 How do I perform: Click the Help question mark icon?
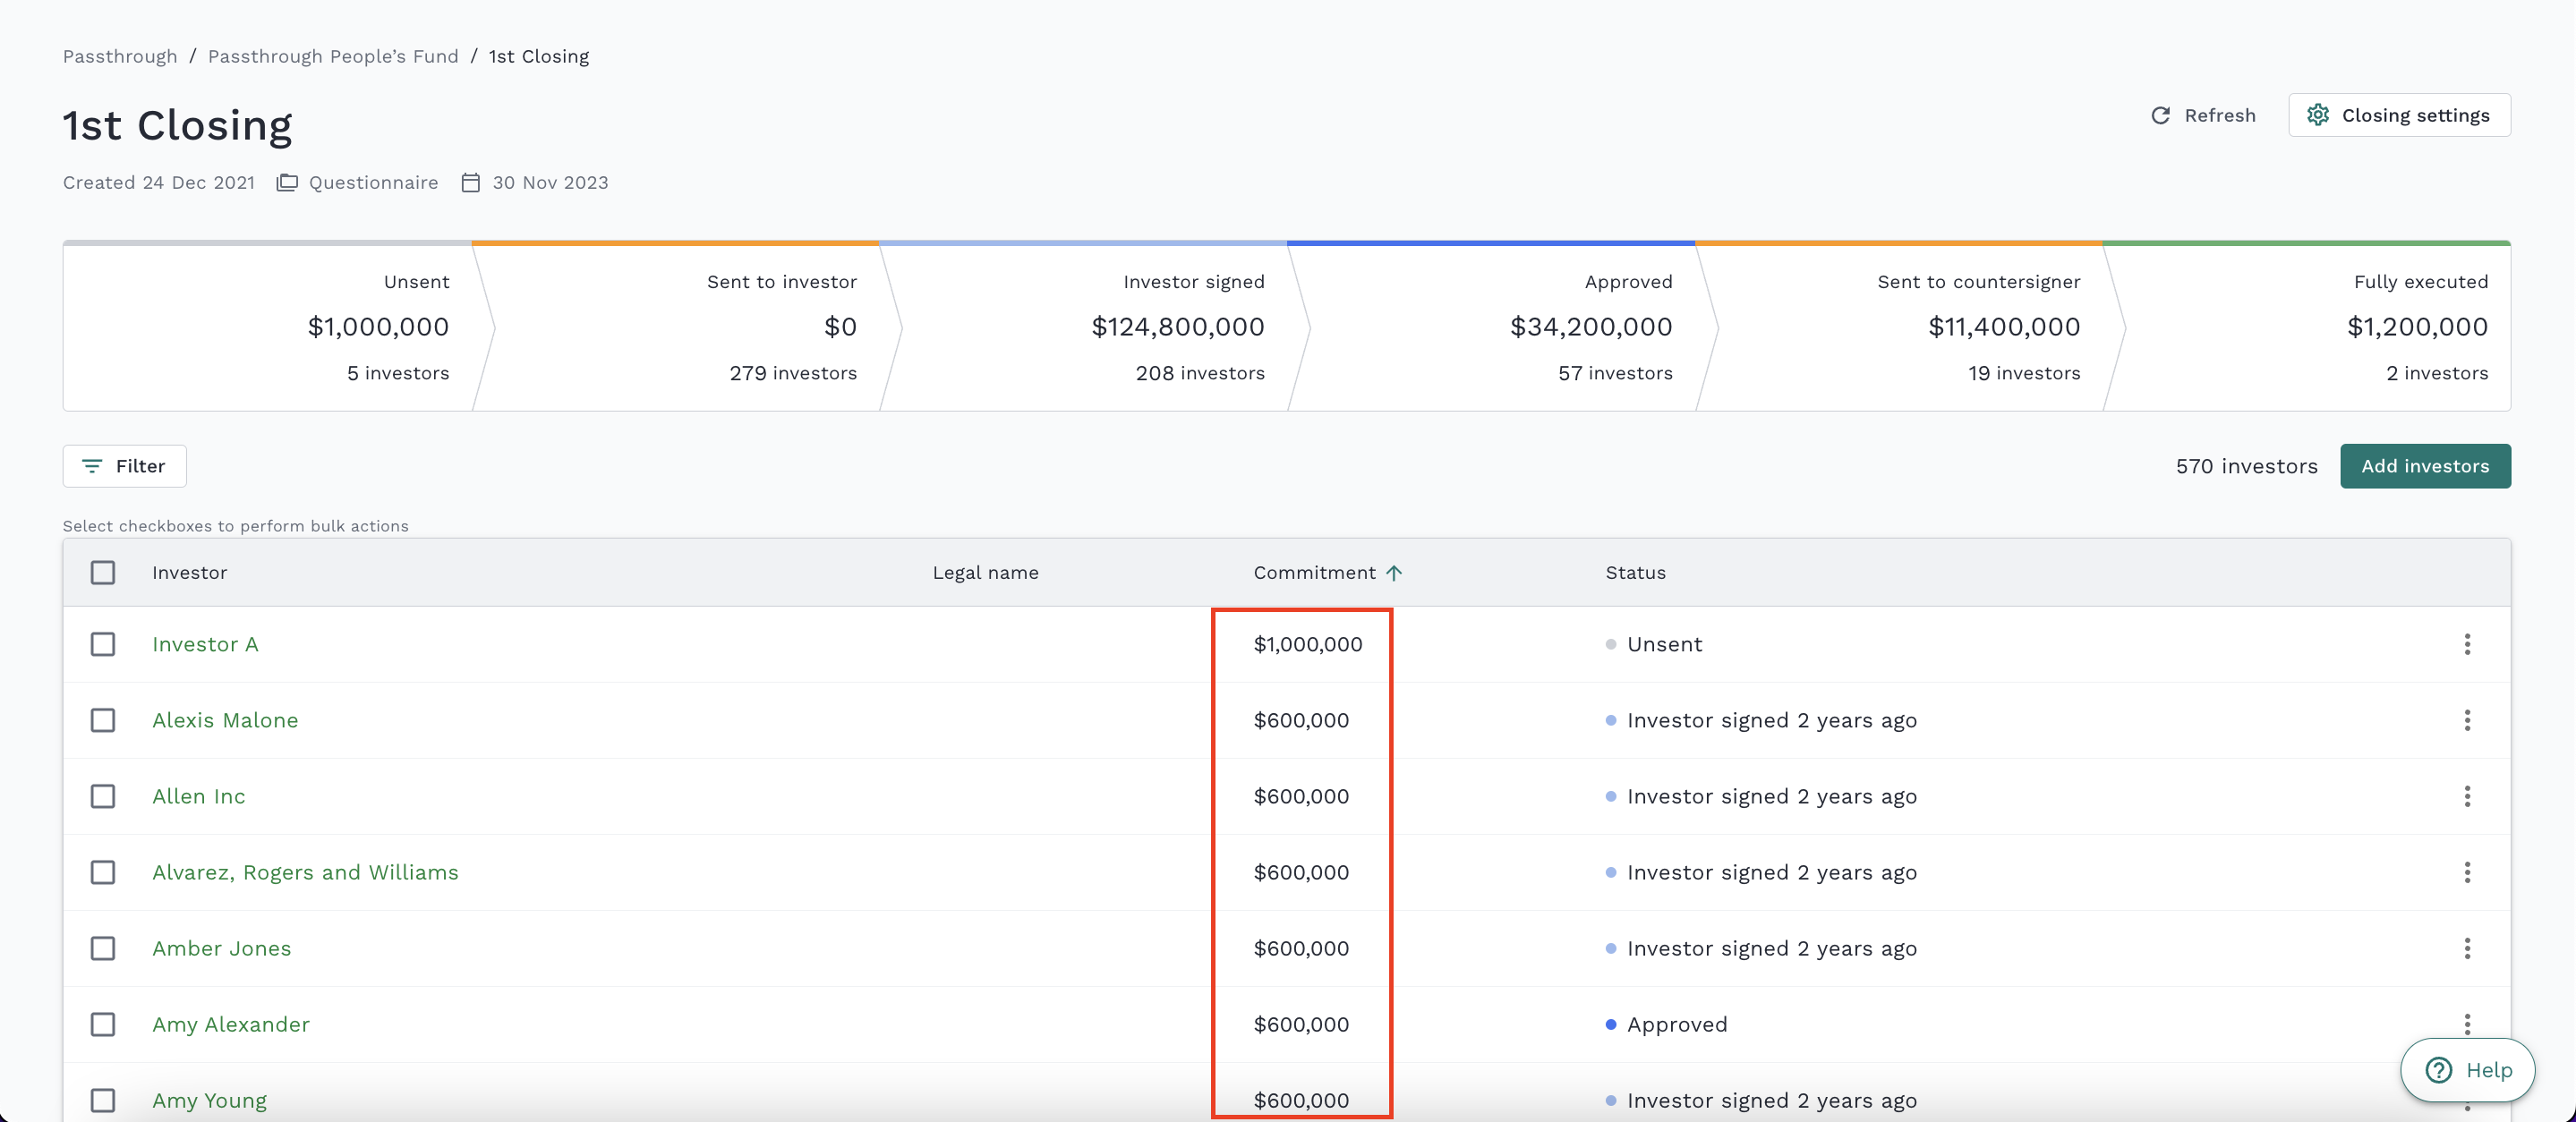[x=2439, y=1070]
